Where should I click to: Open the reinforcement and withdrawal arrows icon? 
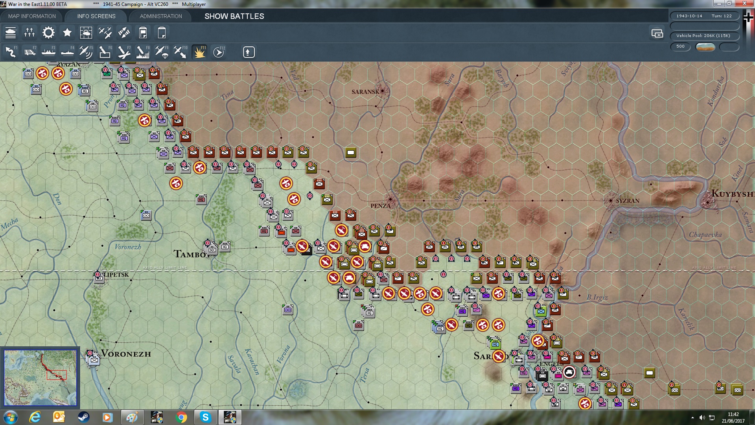pos(124,33)
